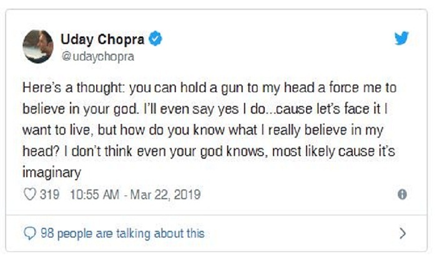The height and width of the screenshot is (256, 437).
Task: Like the tweet with the heart icon
Action: click(x=30, y=195)
